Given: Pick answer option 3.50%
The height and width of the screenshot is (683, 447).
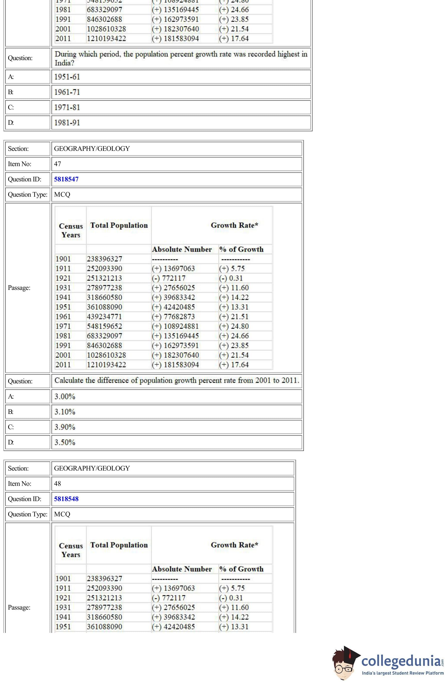Looking at the screenshot, I should tap(65, 442).
